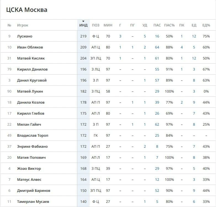Click Кисляк's duels value 12
This screenshot has width=216, height=207.
[x=194, y=58]
